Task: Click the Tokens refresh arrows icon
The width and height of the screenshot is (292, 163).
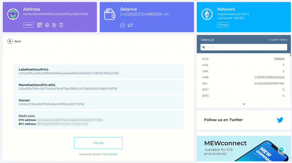Action: (x=212, y=40)
